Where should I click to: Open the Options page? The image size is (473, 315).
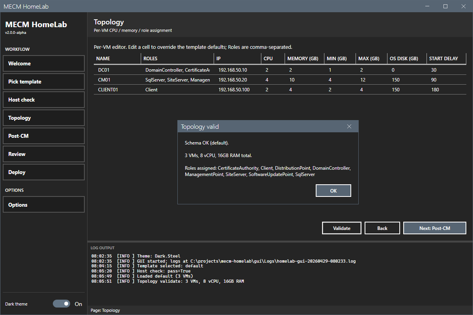44,205
